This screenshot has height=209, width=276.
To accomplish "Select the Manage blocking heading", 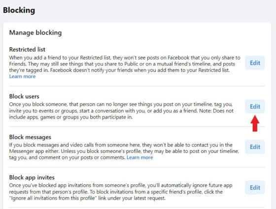I will click(35, 32).
